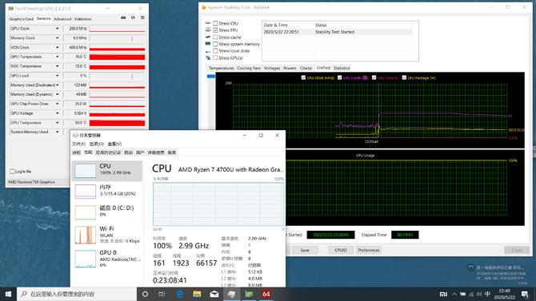Open Mail app from taskbar

(x=214, y=294)
